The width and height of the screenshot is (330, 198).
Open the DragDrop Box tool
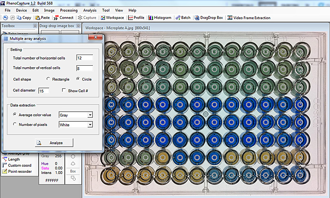(x=209, y=18)
